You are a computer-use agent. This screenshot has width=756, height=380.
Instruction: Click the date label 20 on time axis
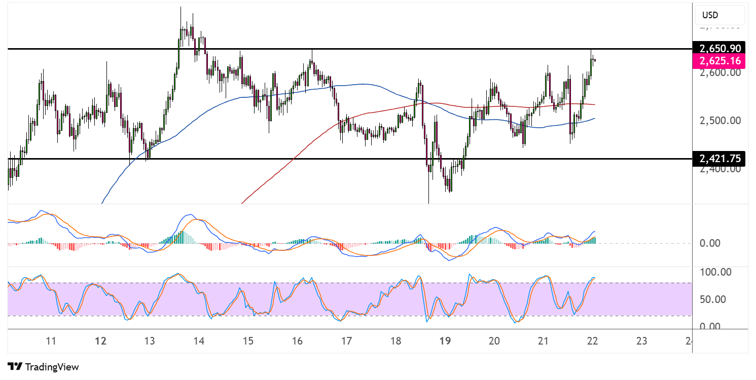pyautogui.click(x=494, y=341)
